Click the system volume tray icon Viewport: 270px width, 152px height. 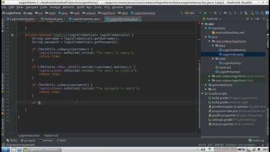(x=203, y=149)
